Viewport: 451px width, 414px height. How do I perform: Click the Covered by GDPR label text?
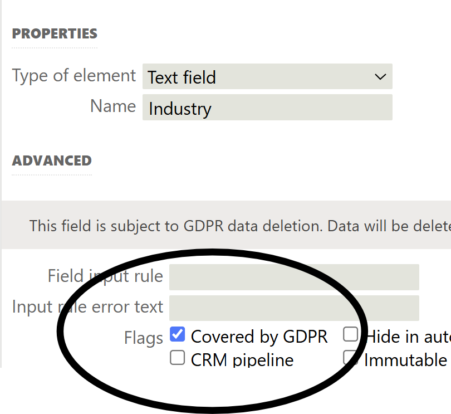(259, 337)
